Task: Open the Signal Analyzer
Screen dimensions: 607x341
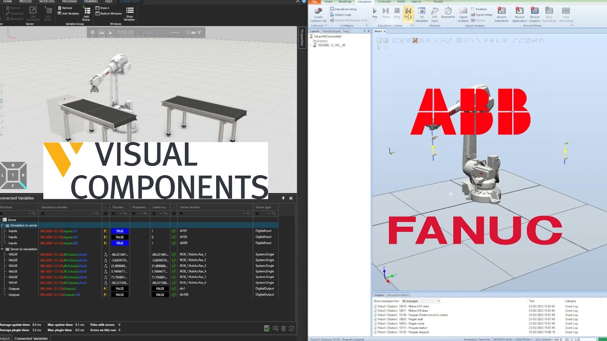Action: coord(463,15)
